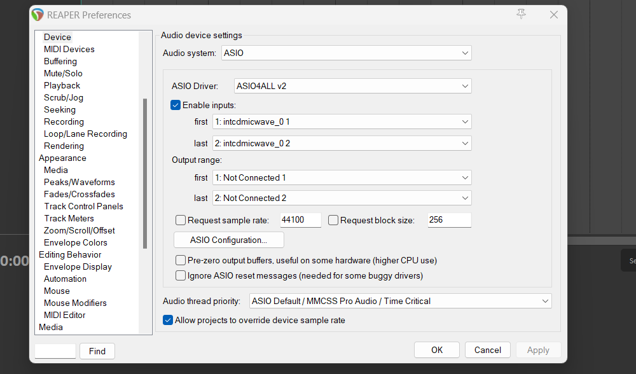Open Envelope Colors preferences page
This screenshot has height=374, width=636.
point(75,242)
